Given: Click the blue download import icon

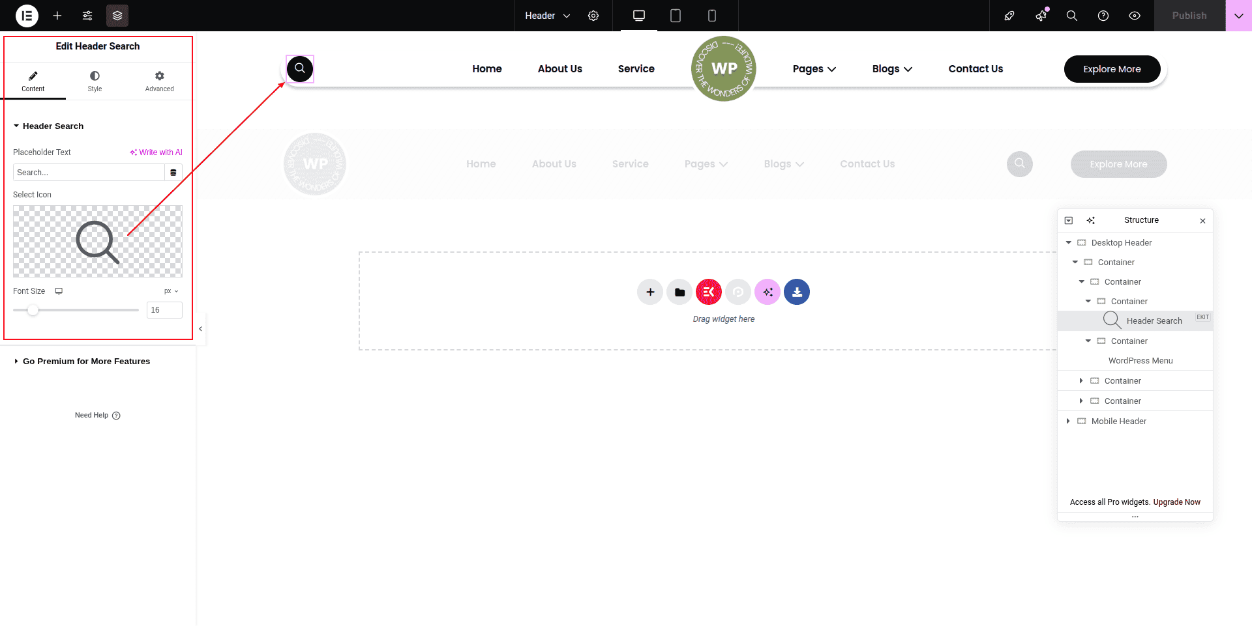Looking at the screenshot, I should tap(797, 292).
